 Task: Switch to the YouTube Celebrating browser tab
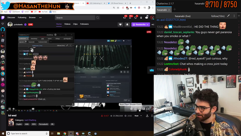click(95, 3)
